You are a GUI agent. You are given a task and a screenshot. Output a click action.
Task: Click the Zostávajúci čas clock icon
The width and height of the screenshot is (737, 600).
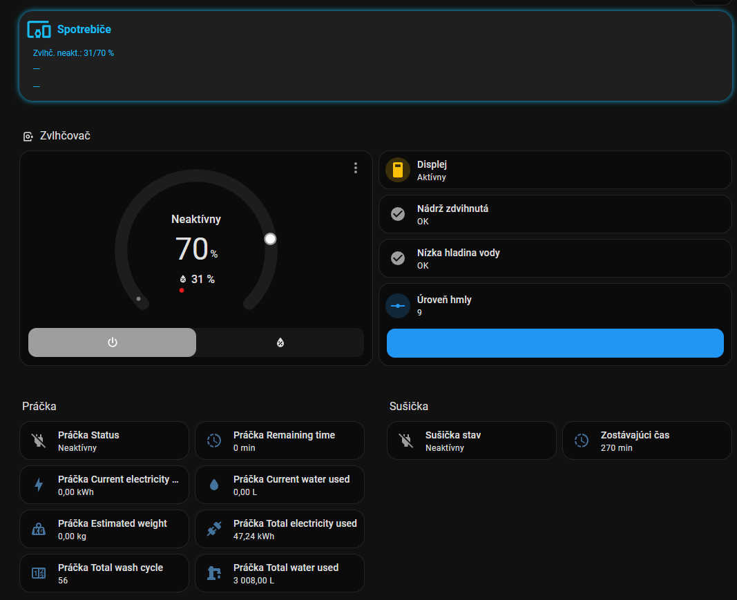(x=582, y=441)
